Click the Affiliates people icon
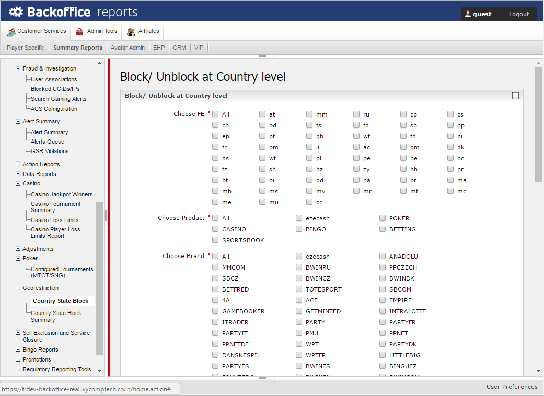544x396 pixels. click(131, 32)
